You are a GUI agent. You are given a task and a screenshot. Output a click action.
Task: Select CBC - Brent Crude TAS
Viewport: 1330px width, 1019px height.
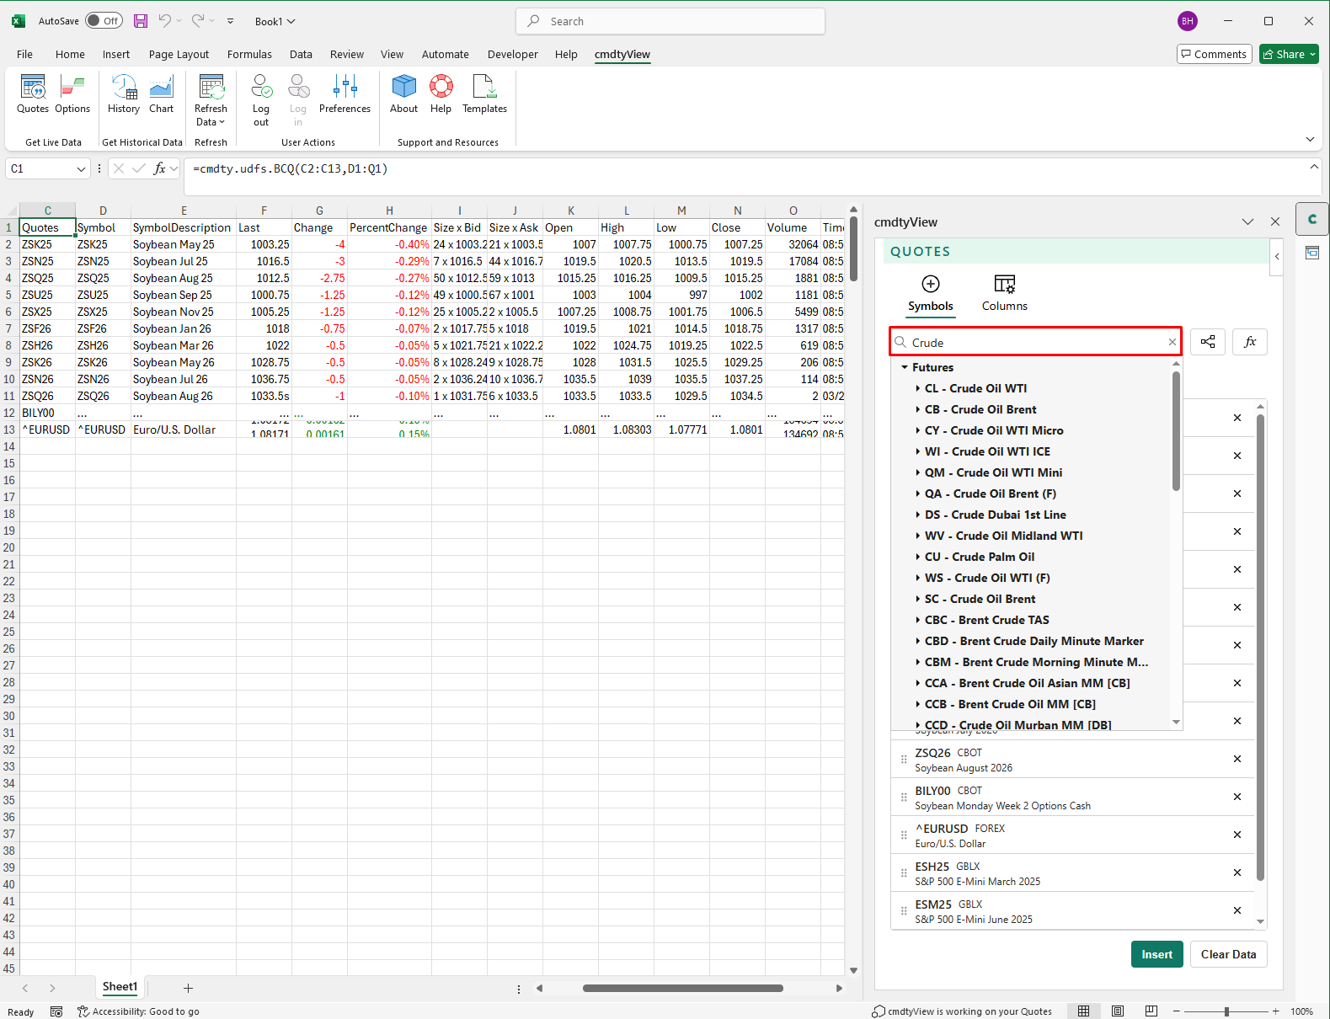point(986,620)
